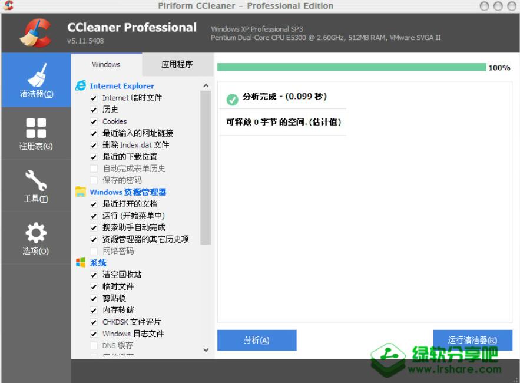Click the 100% progress label
Image resolution: width=520 pixels, height=383 pixels.
499,68
